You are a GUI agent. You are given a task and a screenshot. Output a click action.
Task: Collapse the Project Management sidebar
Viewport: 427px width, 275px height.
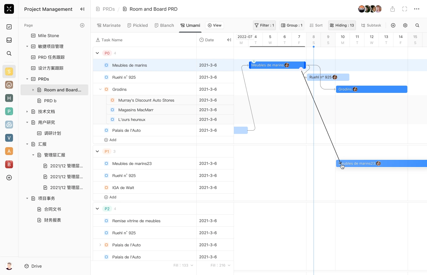82,9
